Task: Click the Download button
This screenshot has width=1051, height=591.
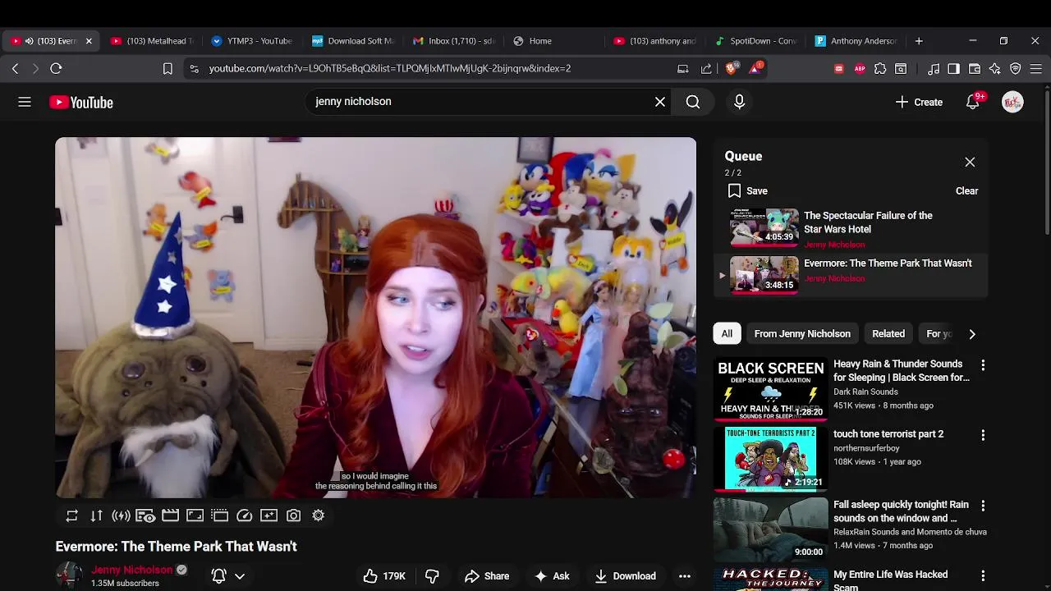Action: [x=625, y=576]
